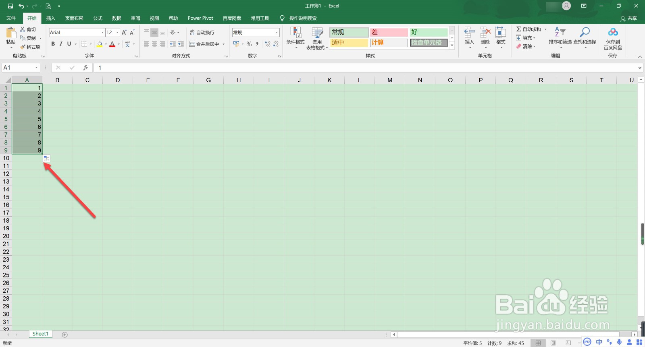Image resolution: width=645 pixels, height=347 pixels.
Task: Decrease font size with the small A icon
Action: tap(132, 32)
